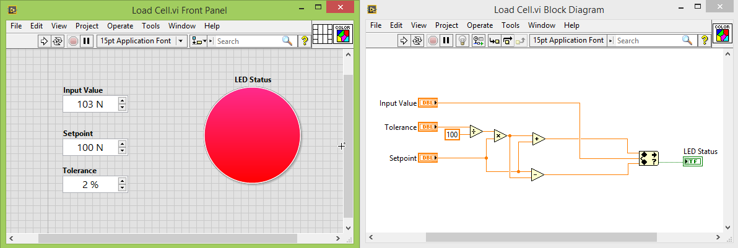Click Step Out button in Block Diagram
The width and height of the screenshot is (738, 248).
tap(520, 40)
